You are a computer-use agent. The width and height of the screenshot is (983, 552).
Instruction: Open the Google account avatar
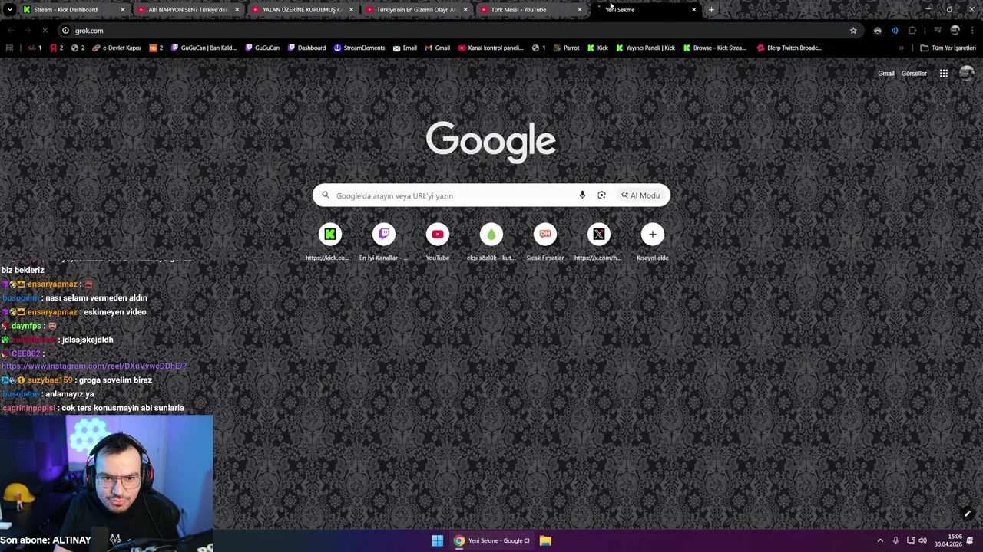[x=966, y=74]
